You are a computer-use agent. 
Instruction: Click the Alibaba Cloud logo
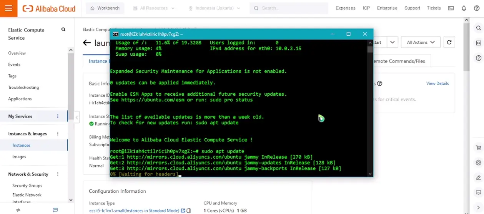coord(49,8)
